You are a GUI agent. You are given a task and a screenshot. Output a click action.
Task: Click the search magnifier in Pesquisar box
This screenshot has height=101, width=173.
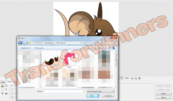coord(115,43)
